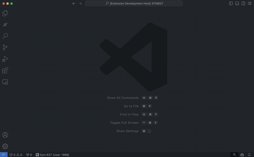Open the Manage gear menu
Image resolution: width=254 pixels, height=157 pixels.
tap(5, 146)
